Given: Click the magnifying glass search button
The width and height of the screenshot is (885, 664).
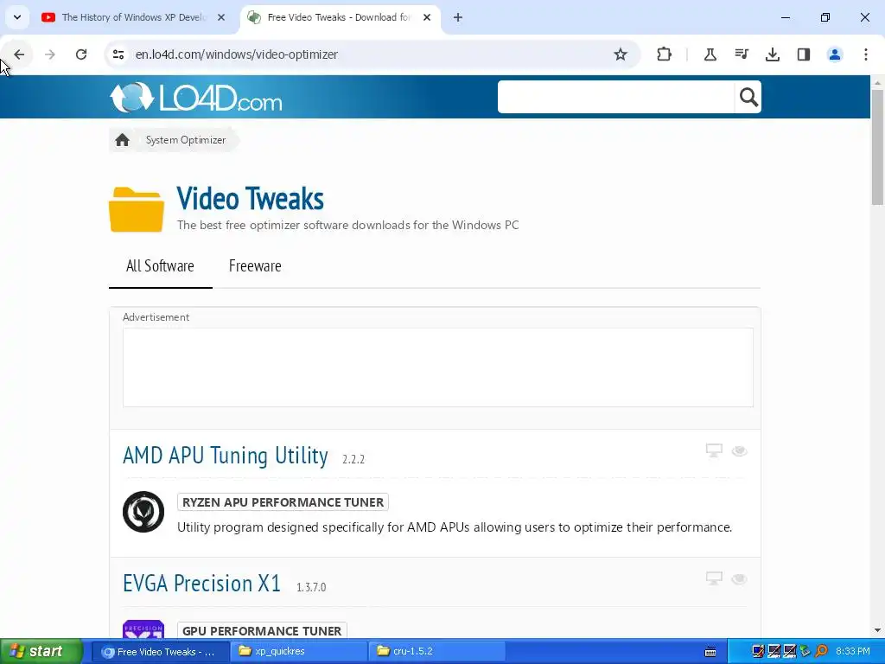Looking at the screenshot, I should pyautogui.click(x=748, y=97).
